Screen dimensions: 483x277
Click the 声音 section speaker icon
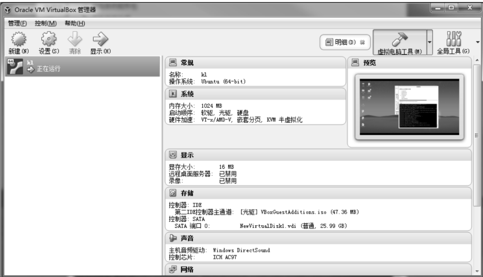point(173,238)
